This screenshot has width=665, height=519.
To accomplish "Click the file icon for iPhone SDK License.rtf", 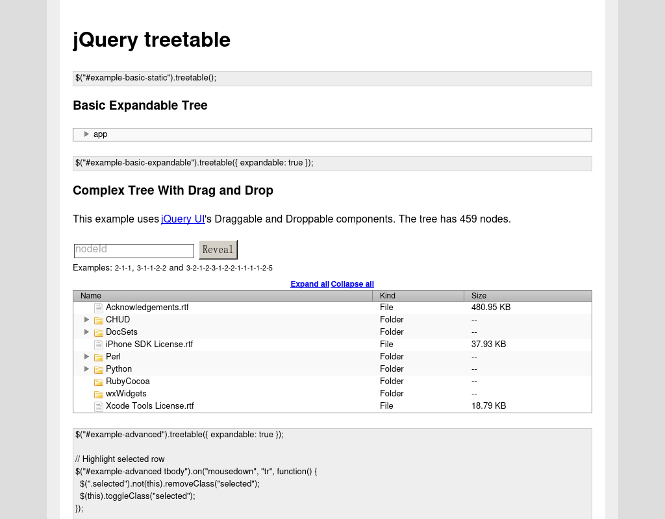I will coord(98,344).
